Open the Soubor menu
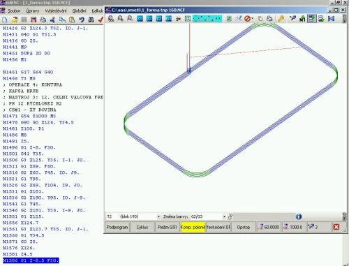The width and height of the screenshot is (349, 266). click(14, 11)
